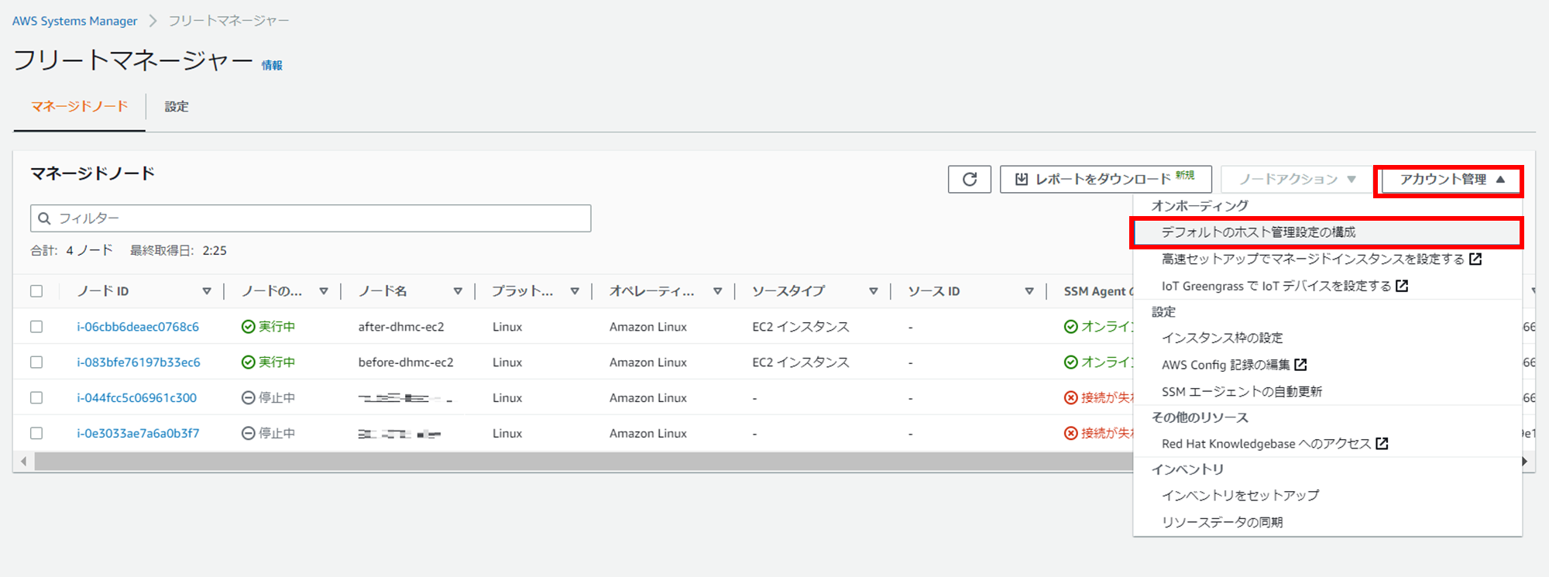Click the right scroll arrow of table
This screenshot has width=1549, height=577.
[x=1524, y=462]
